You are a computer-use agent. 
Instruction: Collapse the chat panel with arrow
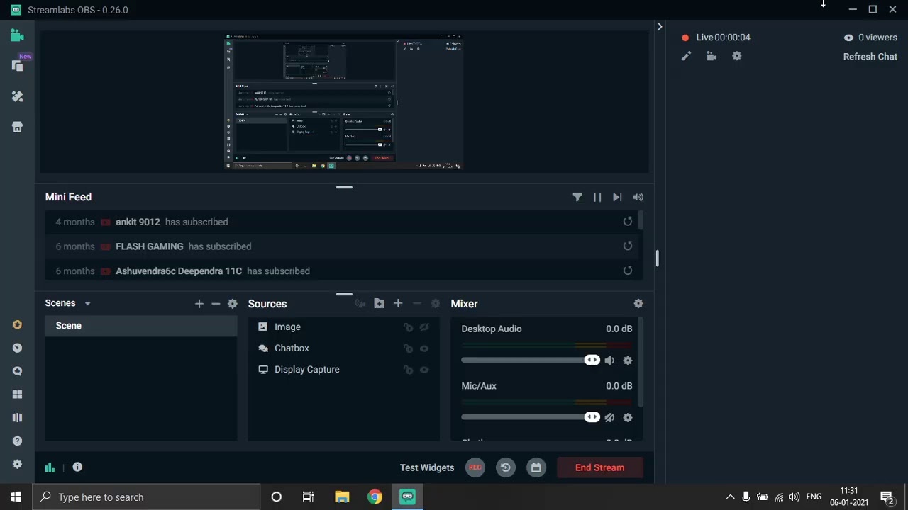point(660,27)
